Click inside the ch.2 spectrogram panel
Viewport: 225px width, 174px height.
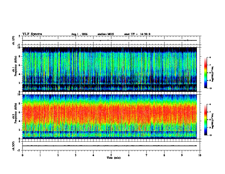click(x=110, y=117)
